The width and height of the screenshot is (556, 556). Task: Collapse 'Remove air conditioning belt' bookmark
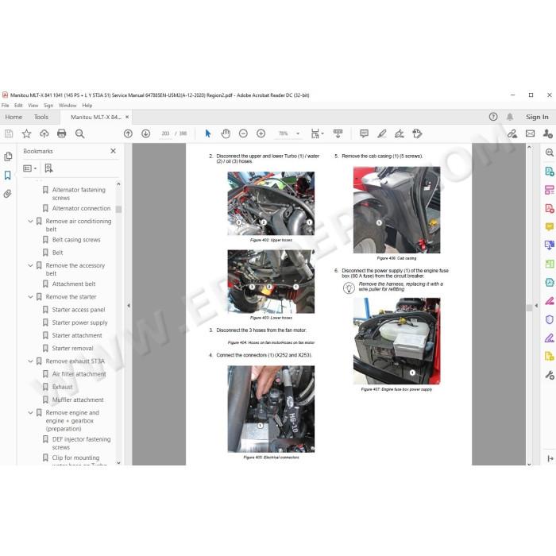pyautogui.click(x=30, y=222)
